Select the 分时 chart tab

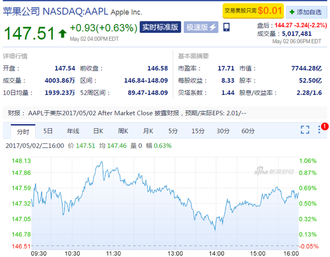point(23,132)
